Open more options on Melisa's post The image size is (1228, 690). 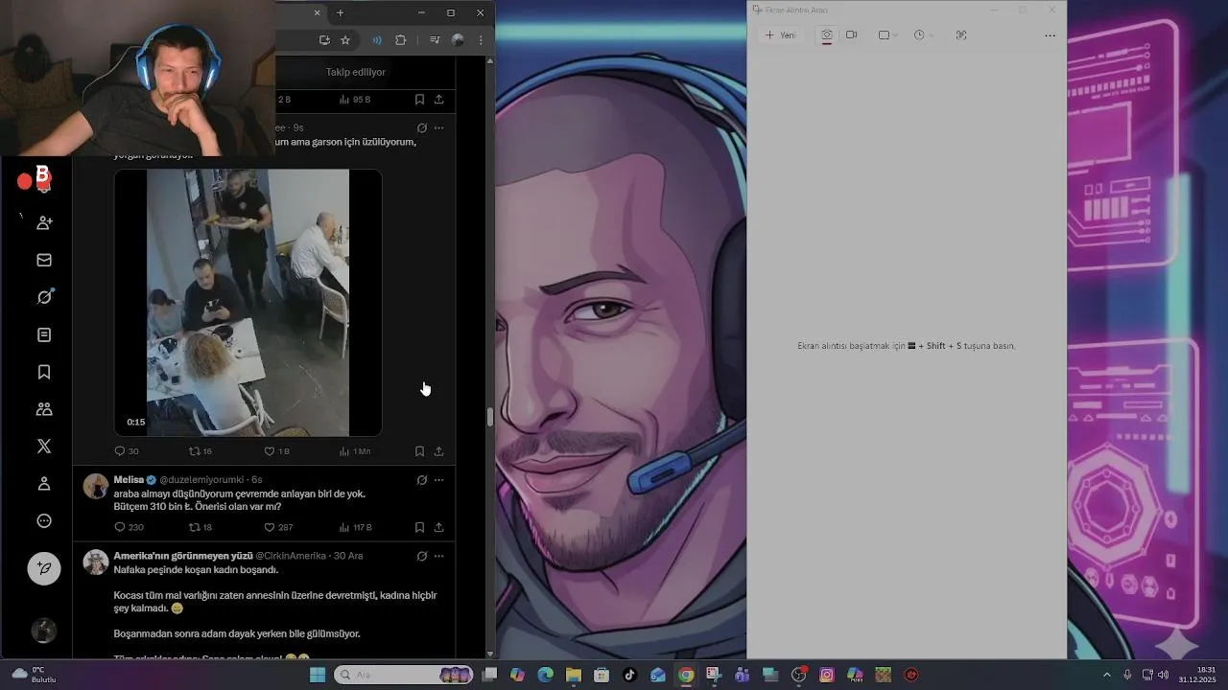tap(438, 479)
